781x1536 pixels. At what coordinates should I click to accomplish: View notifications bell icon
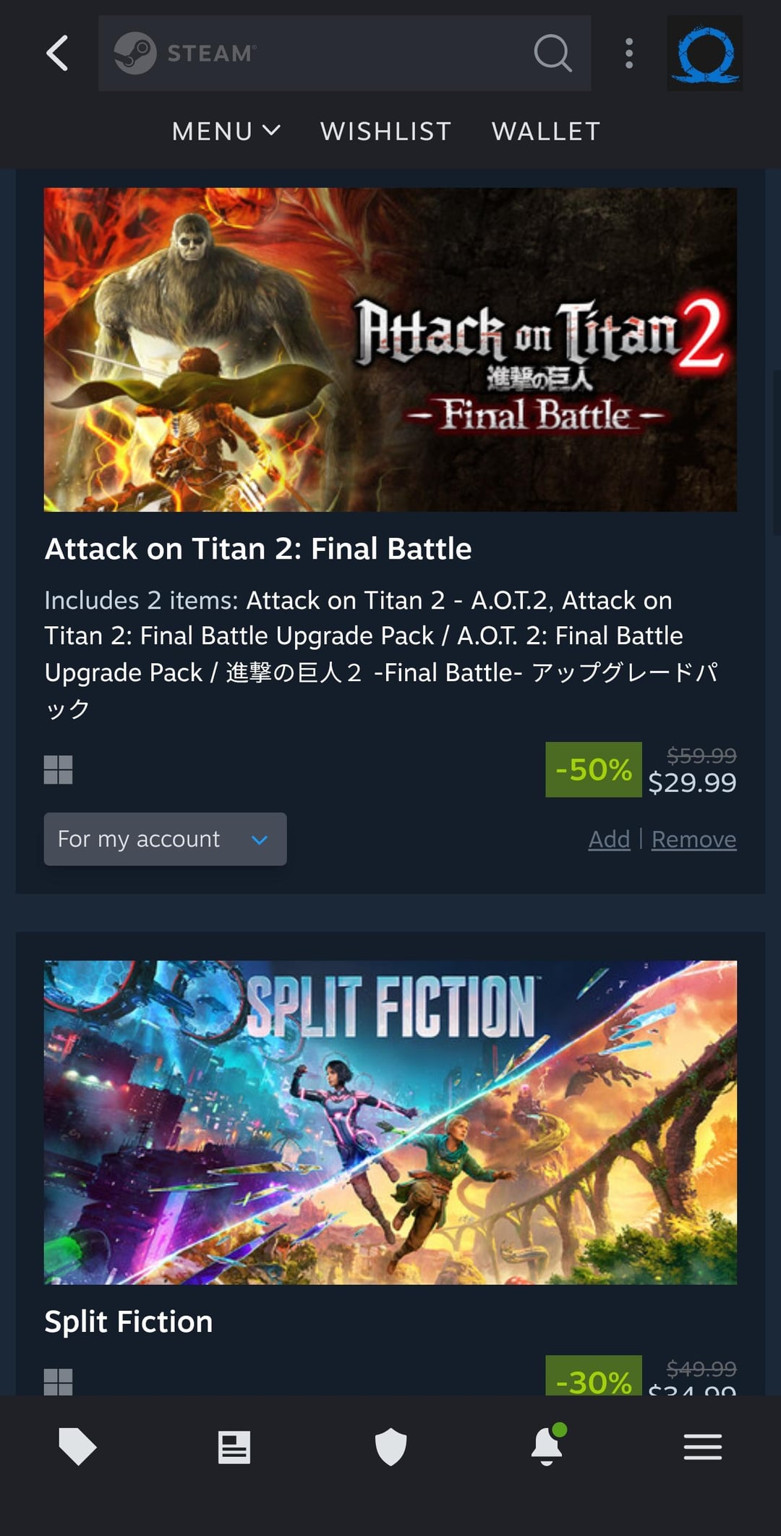tap(547, 1447)
